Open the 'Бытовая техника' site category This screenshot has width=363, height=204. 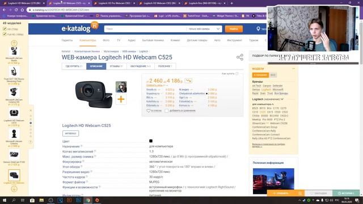pos(153,40)
